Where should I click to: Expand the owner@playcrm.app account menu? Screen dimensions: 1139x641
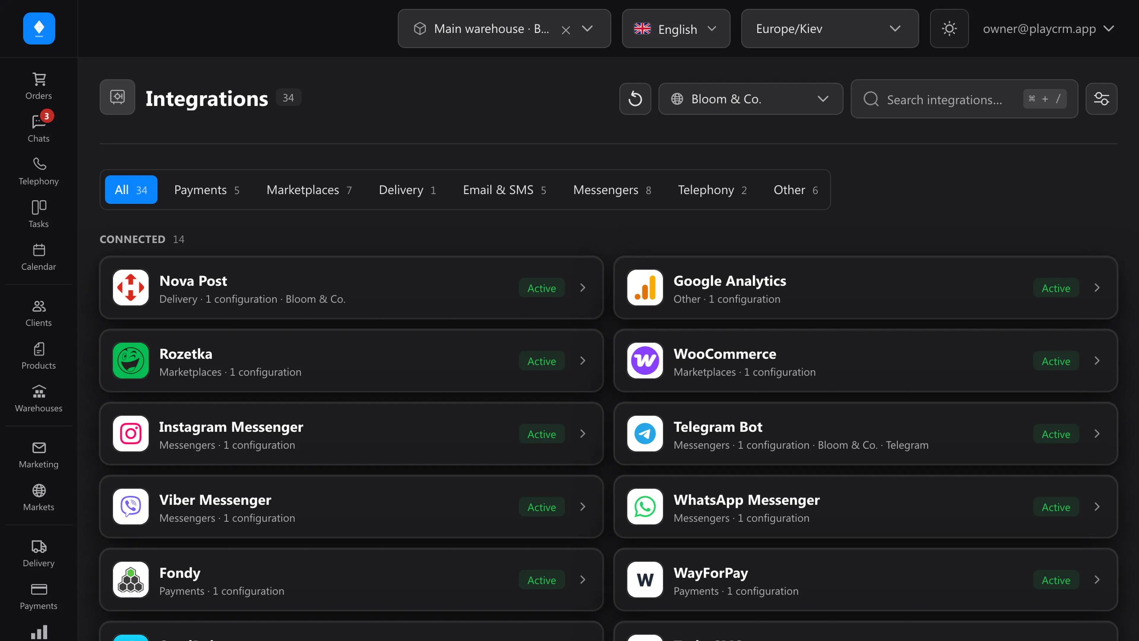[x=1048, y=28]
